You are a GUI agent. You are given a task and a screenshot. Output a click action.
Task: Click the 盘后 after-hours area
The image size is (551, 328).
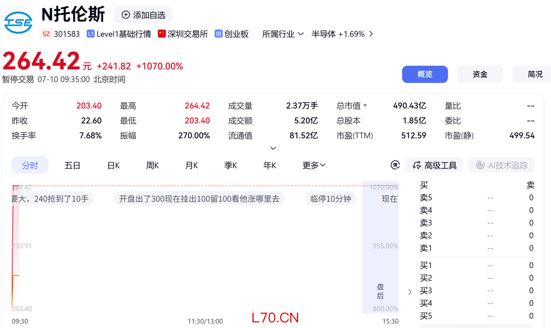380,291
